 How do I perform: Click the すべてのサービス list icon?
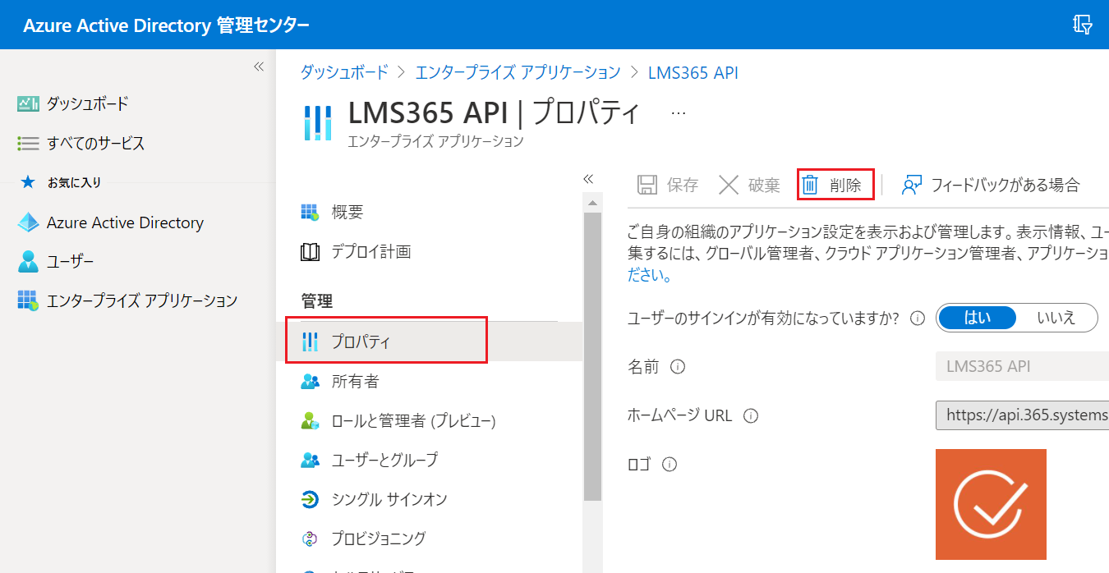(28, 143)
